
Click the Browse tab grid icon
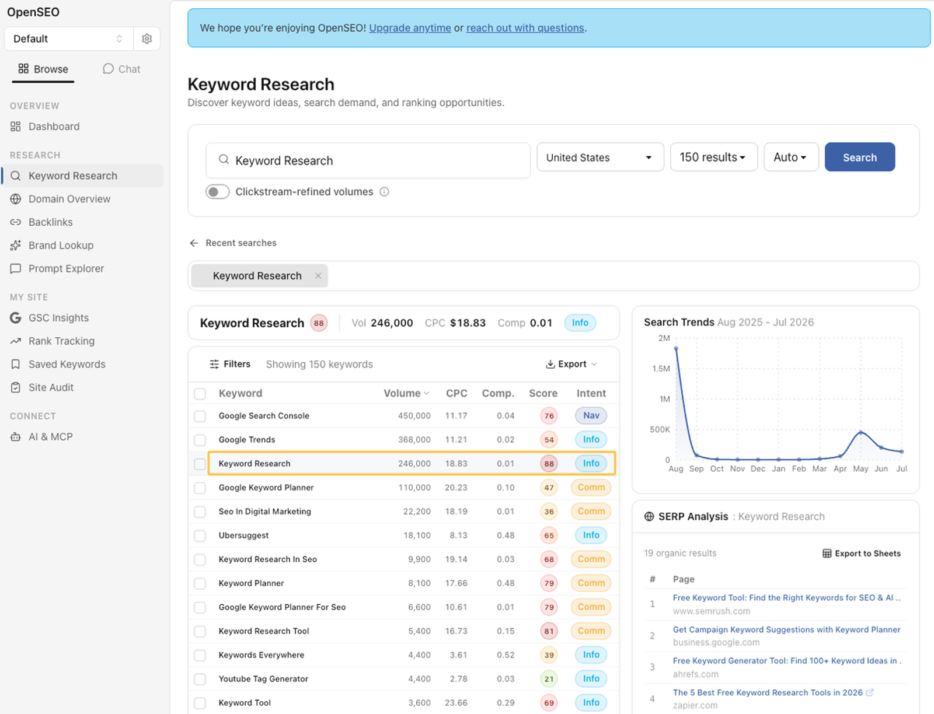[x=23, y=69]
